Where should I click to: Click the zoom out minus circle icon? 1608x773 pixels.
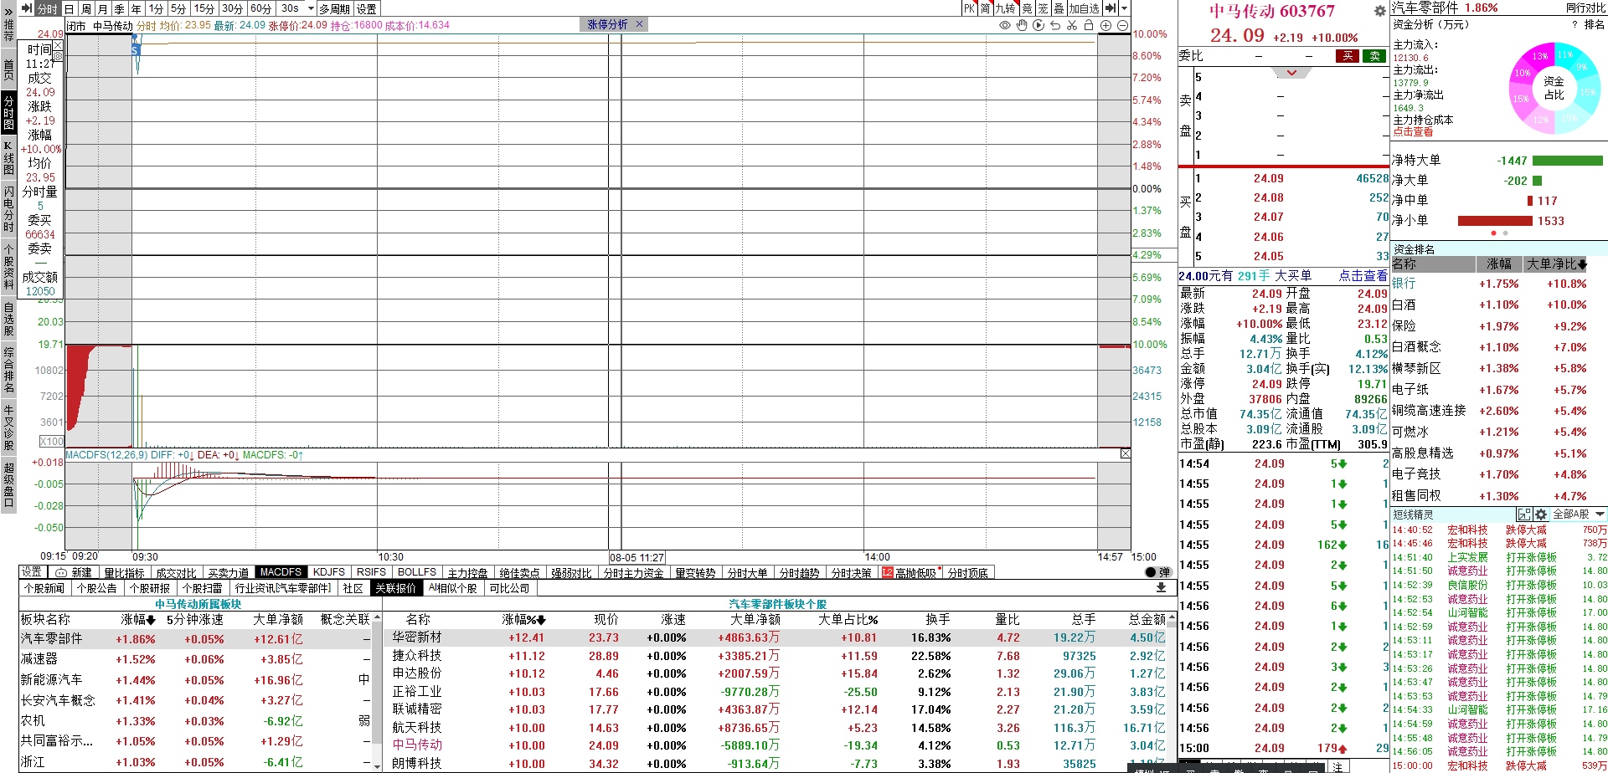1122,25
